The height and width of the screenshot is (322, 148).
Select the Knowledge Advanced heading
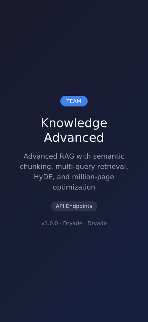tap(74, 130)
